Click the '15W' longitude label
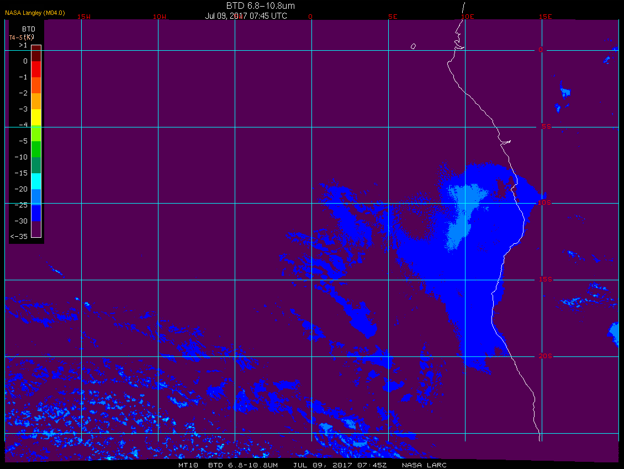This screenshot has height=469, width=624. (x=84, y=17)
